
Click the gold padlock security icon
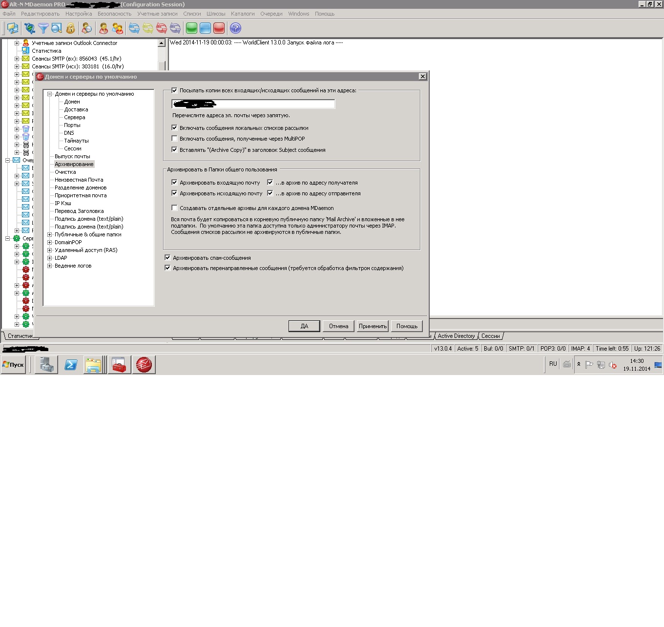coord(70,28)
